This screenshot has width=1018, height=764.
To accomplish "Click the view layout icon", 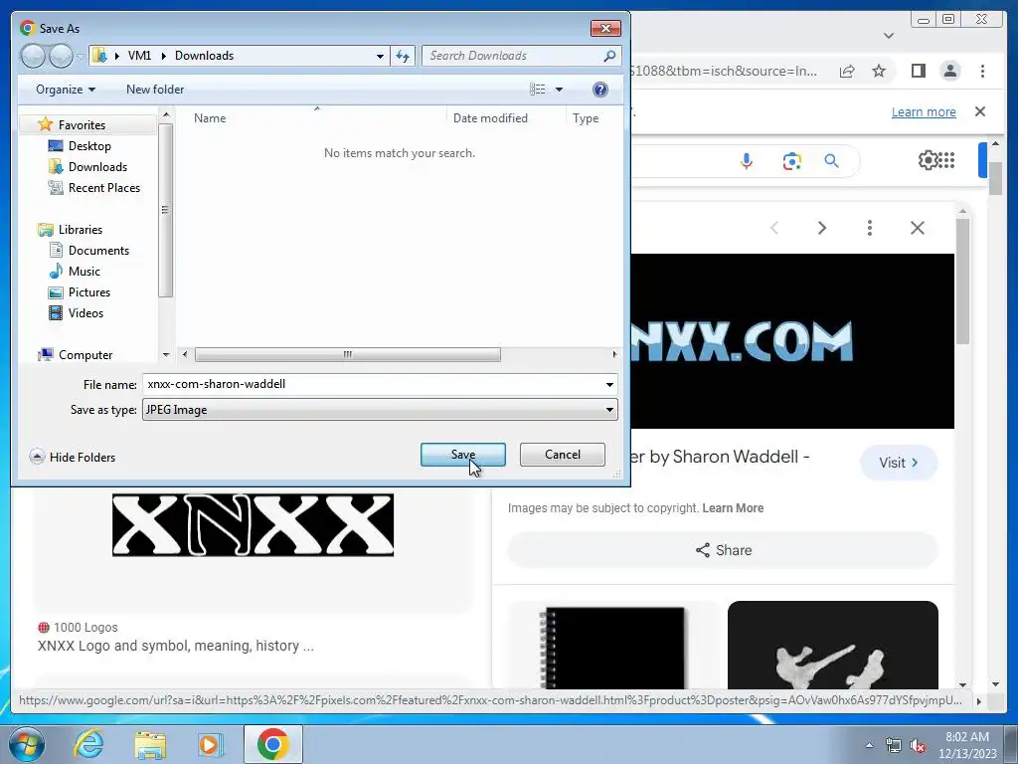I will click(x=538, y=89).
